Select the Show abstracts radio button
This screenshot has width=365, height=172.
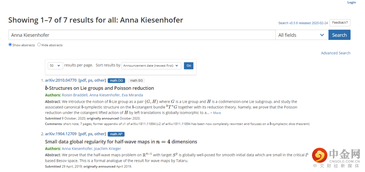coord(10,45)
